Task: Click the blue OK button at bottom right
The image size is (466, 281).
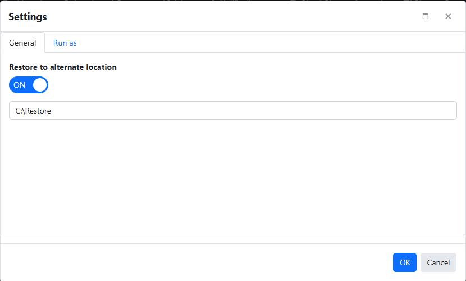Action: tap(404, 262)
